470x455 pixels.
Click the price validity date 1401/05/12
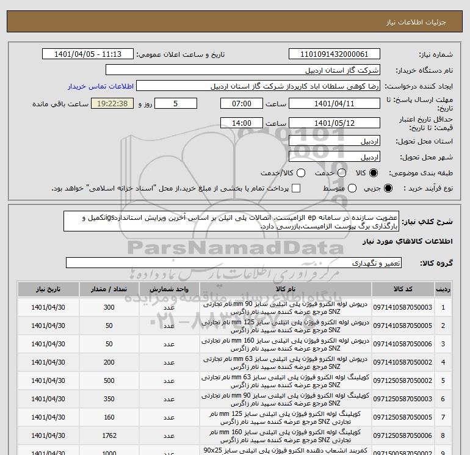334,123
